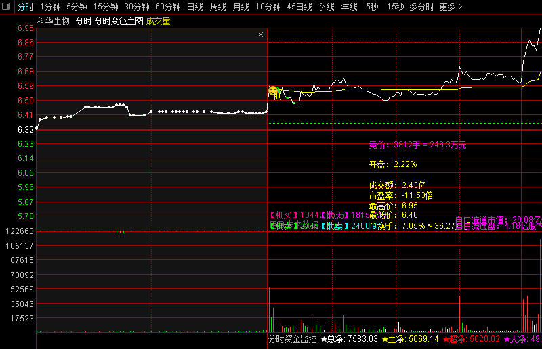542x349 pixels.
Task: Click the 分时变色主图 indicator label
Action: 119,22
